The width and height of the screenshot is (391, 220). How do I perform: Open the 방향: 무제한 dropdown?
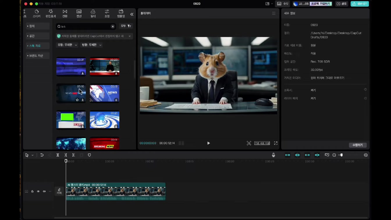[x=92, y=45]
